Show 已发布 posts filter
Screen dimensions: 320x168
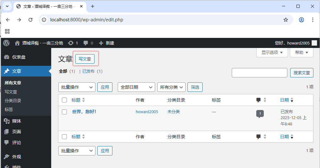click(x=88, y=71)
